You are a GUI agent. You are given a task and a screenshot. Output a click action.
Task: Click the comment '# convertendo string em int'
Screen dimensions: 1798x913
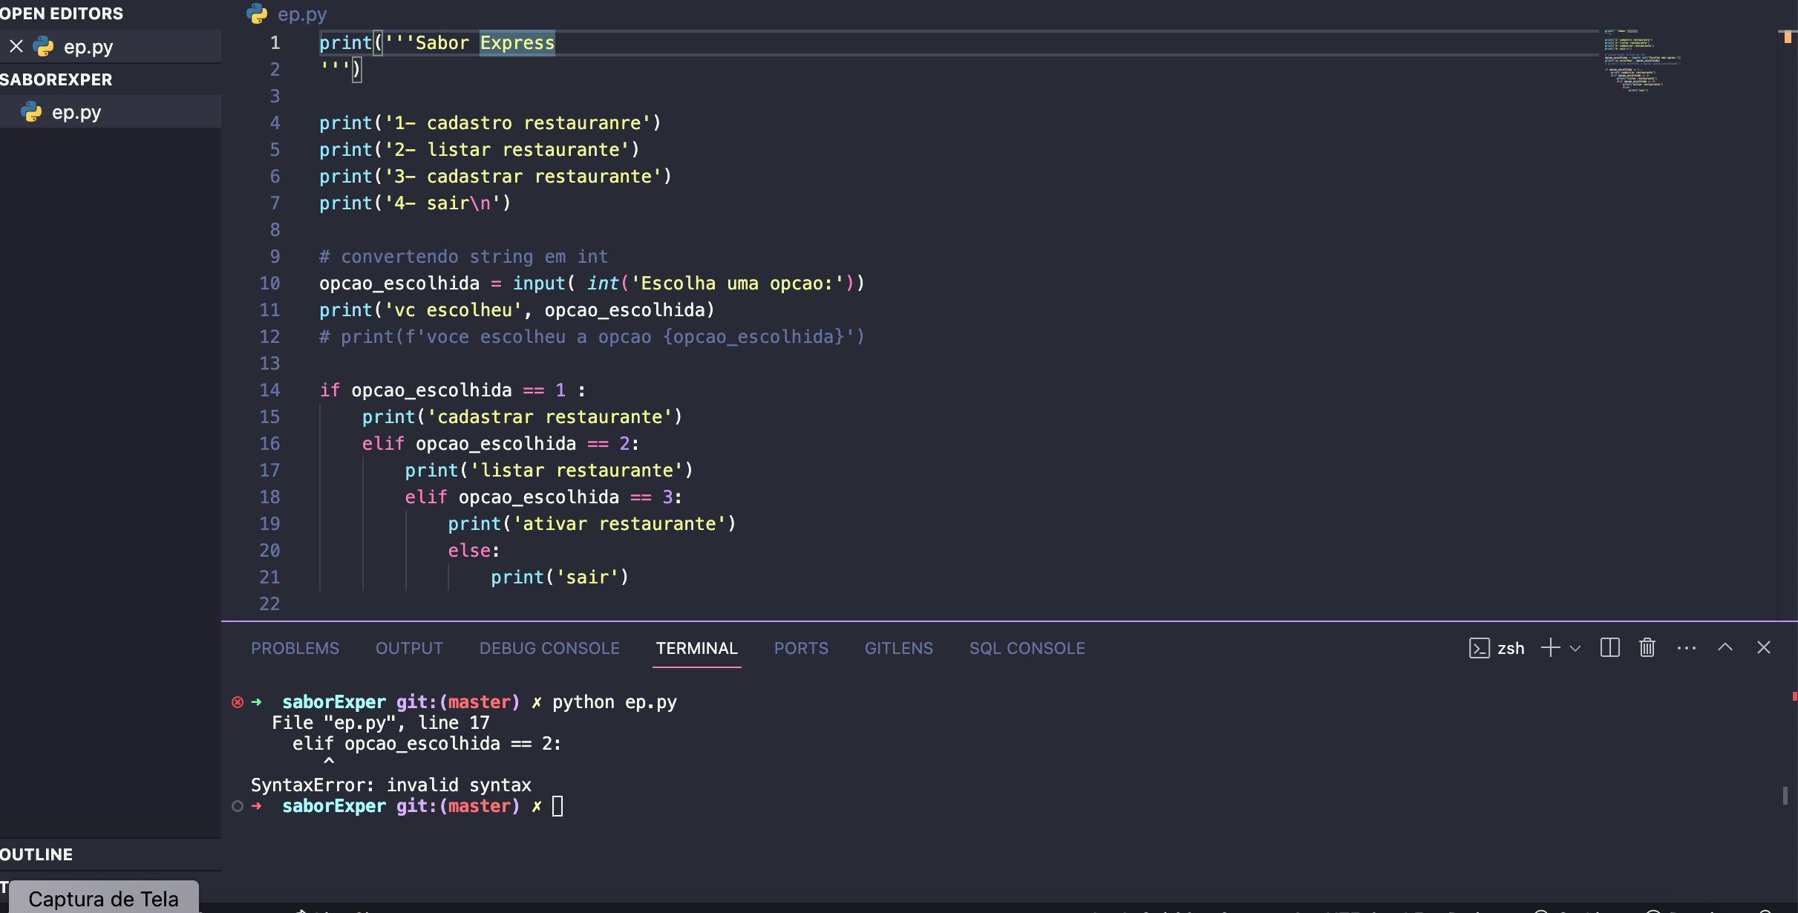click(464, 257)
